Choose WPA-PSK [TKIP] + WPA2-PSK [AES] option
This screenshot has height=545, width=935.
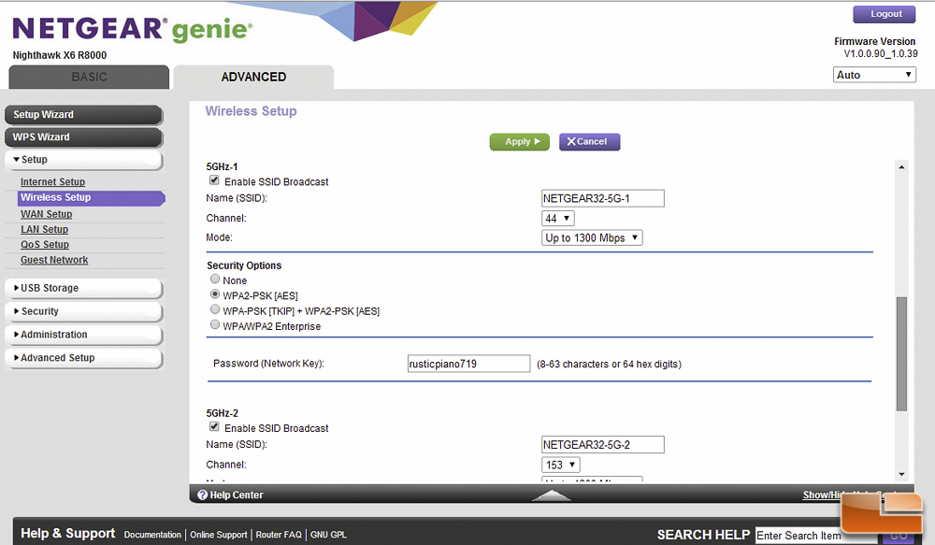(215, 310)
